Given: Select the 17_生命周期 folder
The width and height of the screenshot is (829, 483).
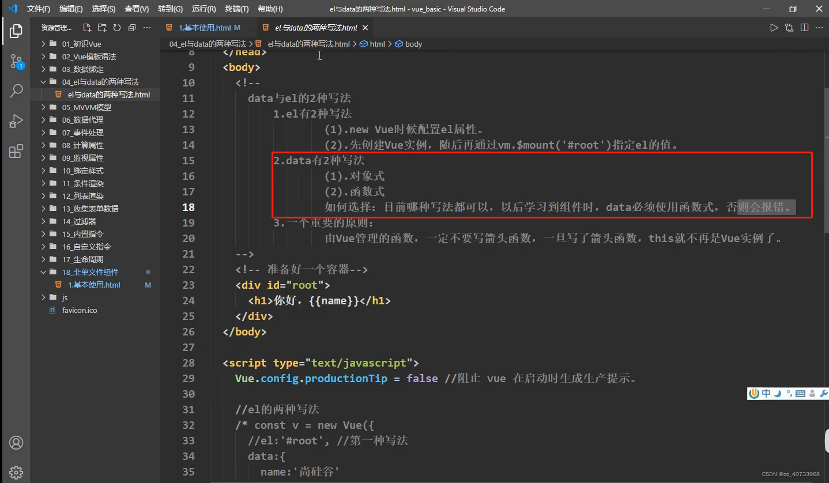Looking at the screenshot, I should 95,259.
